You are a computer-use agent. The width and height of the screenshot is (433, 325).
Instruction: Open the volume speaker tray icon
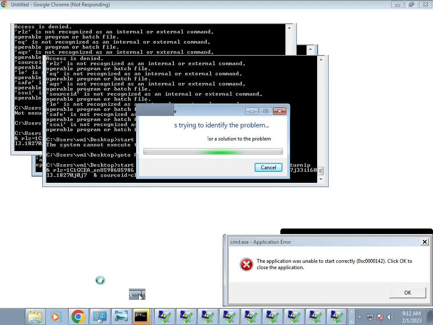point(390,317)
